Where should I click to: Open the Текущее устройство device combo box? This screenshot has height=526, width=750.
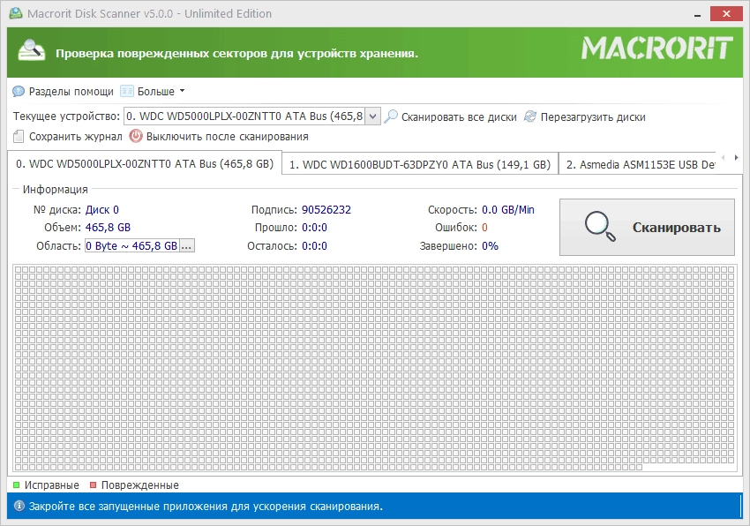point(252,116)
